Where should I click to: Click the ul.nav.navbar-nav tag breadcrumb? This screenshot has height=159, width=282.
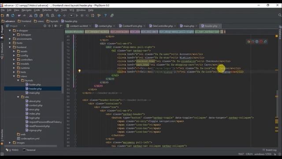207,32
